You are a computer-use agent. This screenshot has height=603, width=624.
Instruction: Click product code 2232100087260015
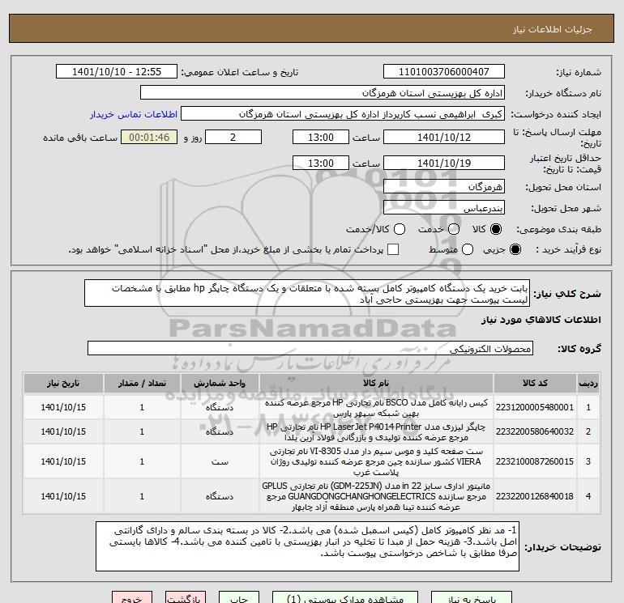tap(535, 461)
